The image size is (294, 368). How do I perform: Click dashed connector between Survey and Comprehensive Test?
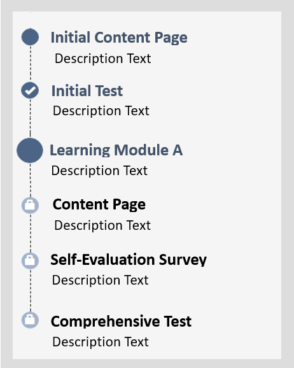point(31,290)
